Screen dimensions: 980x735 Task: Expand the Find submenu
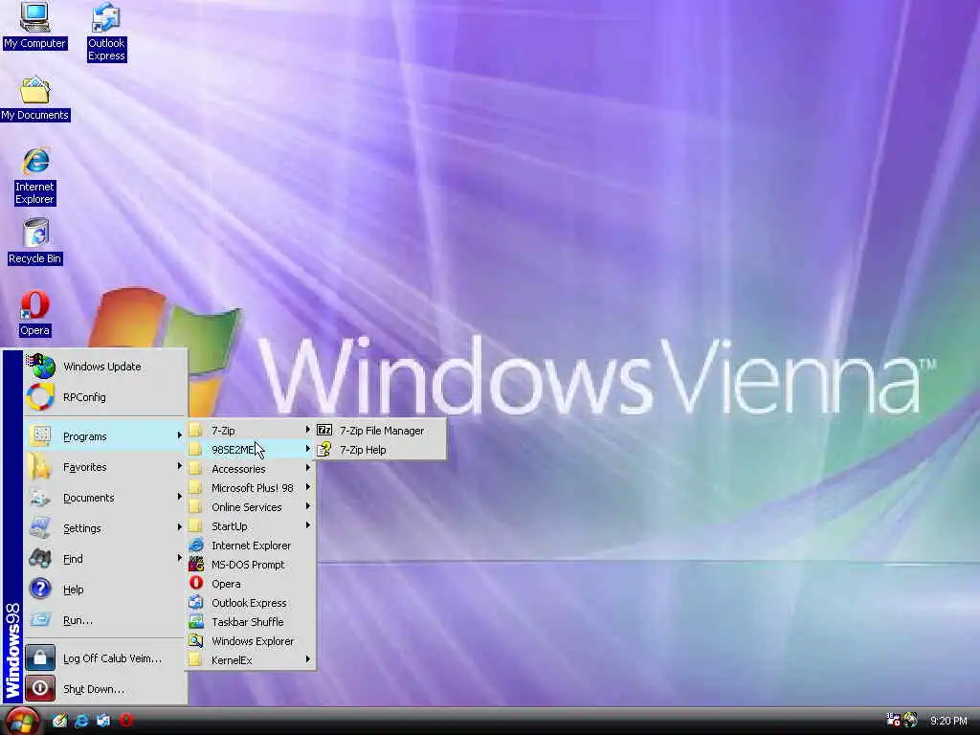[105, 559]
